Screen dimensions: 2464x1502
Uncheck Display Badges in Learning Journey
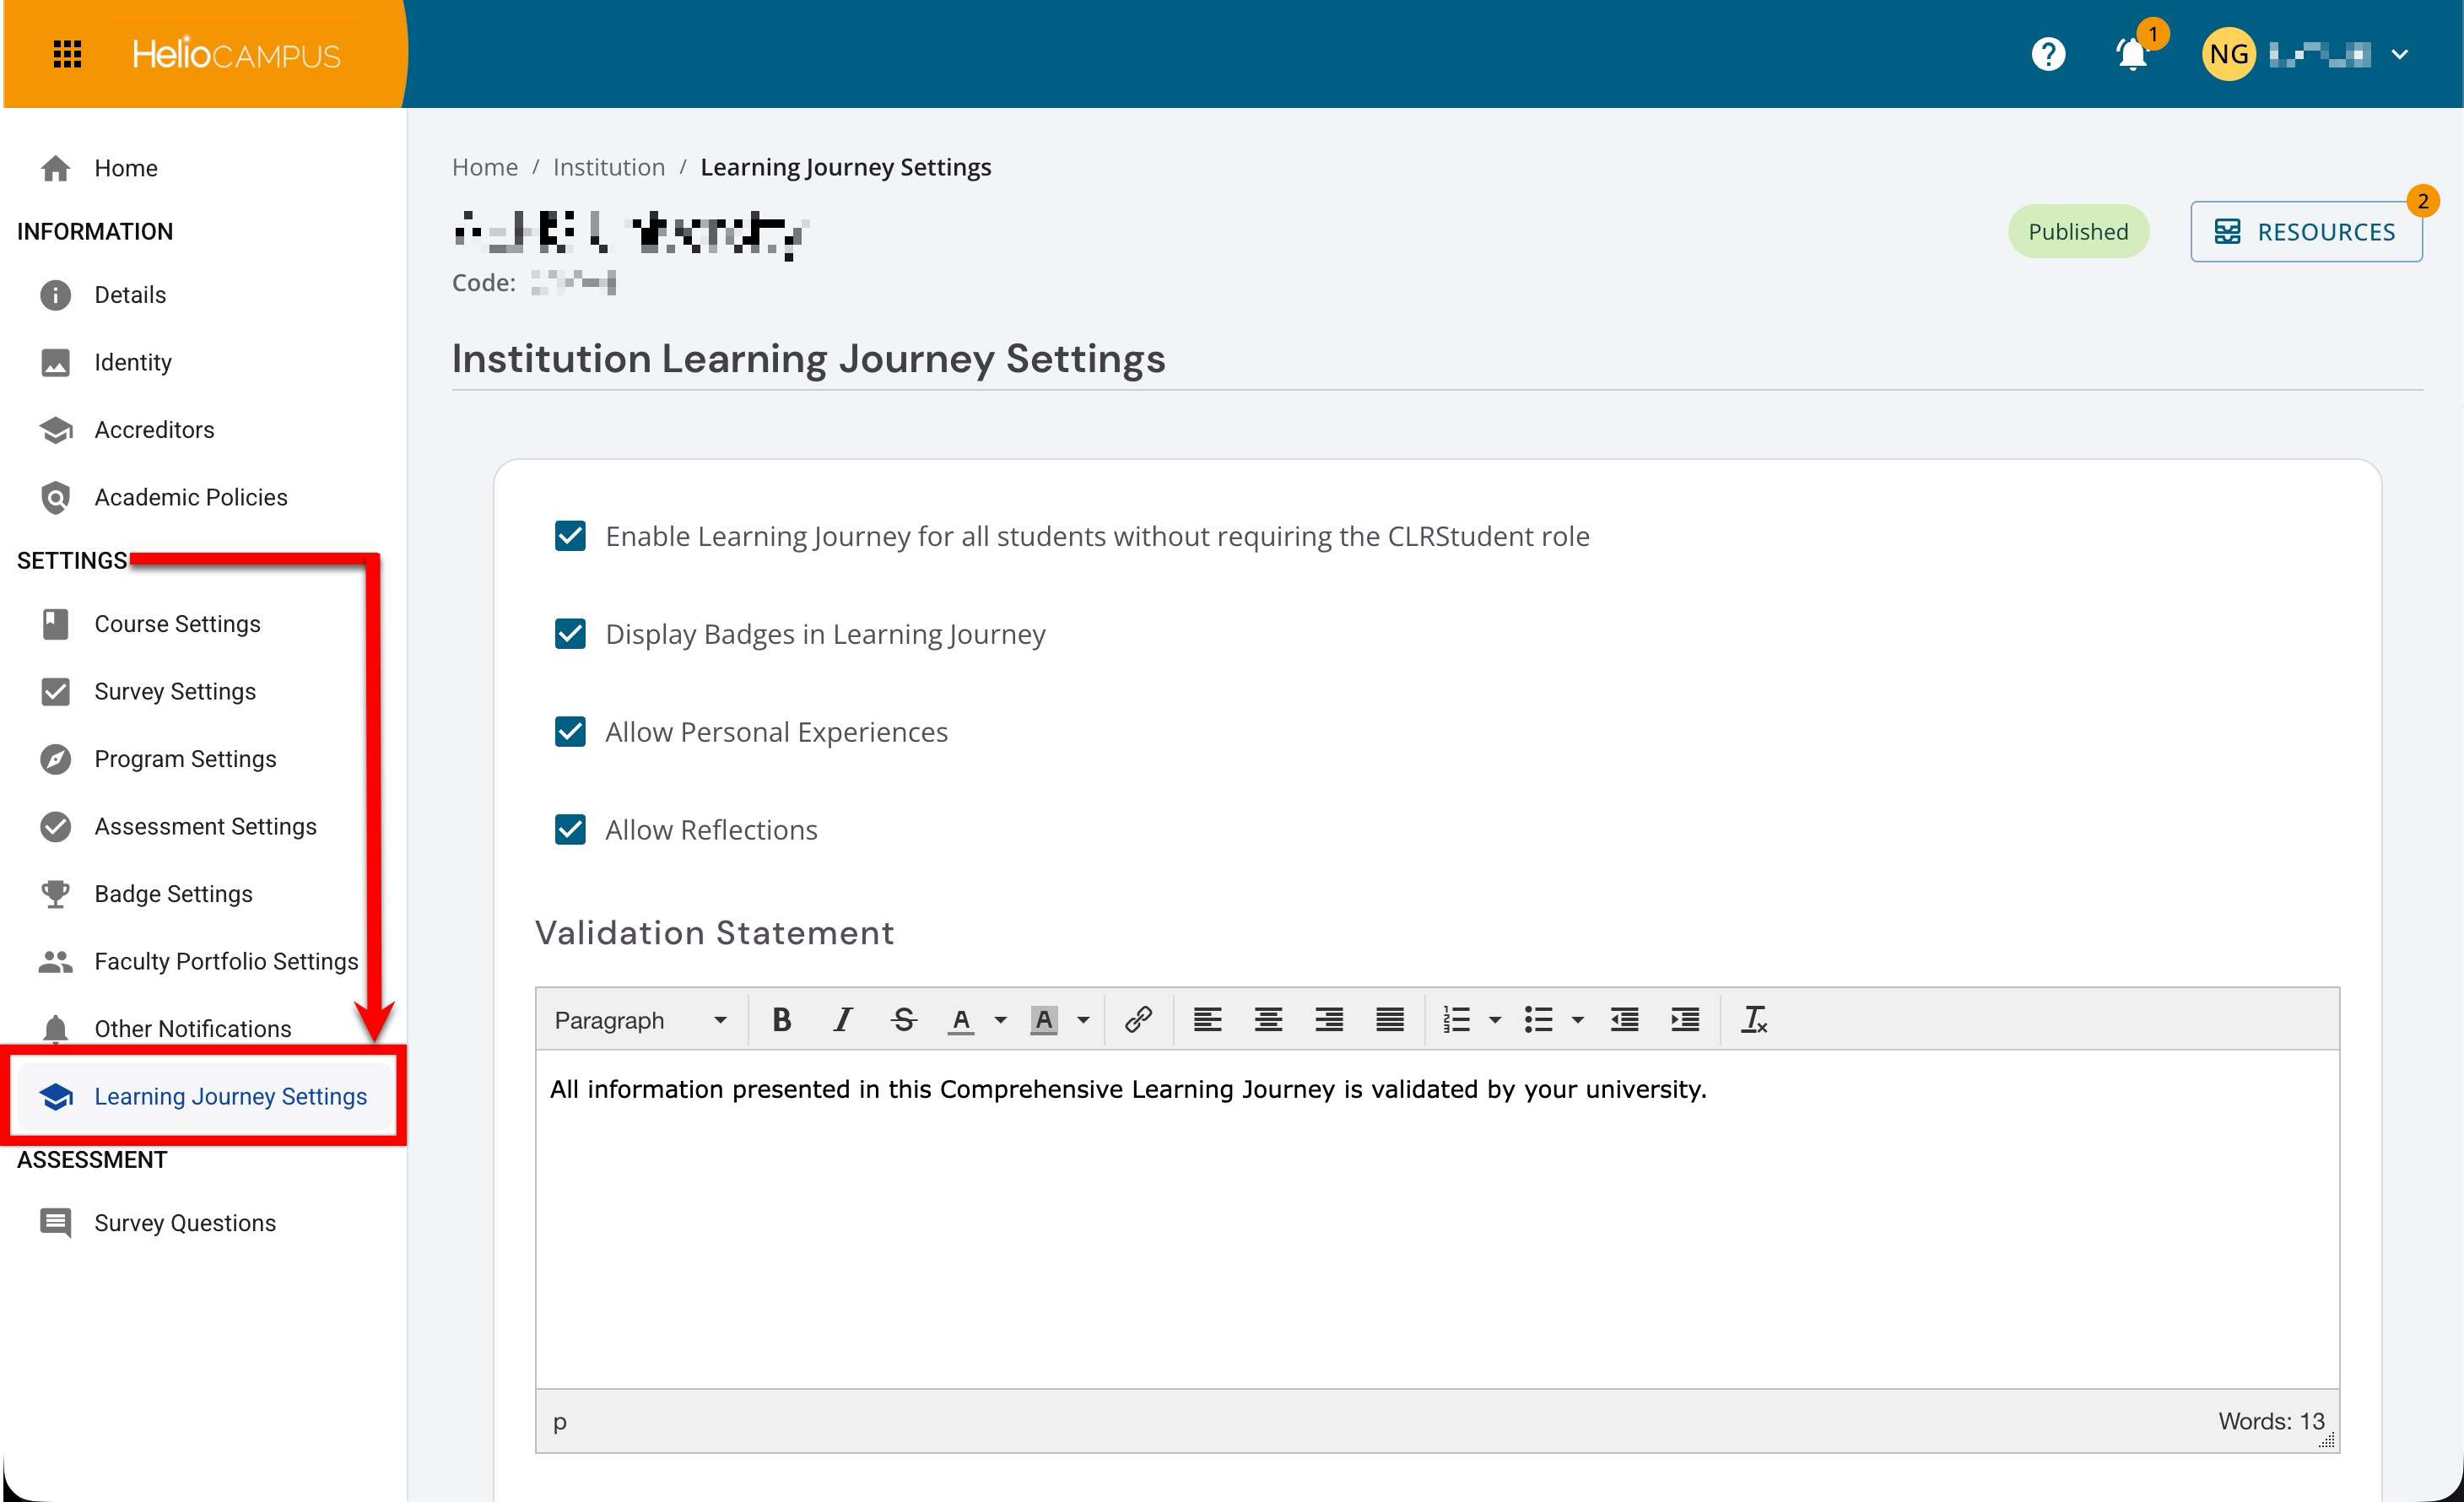coord(570,634)
